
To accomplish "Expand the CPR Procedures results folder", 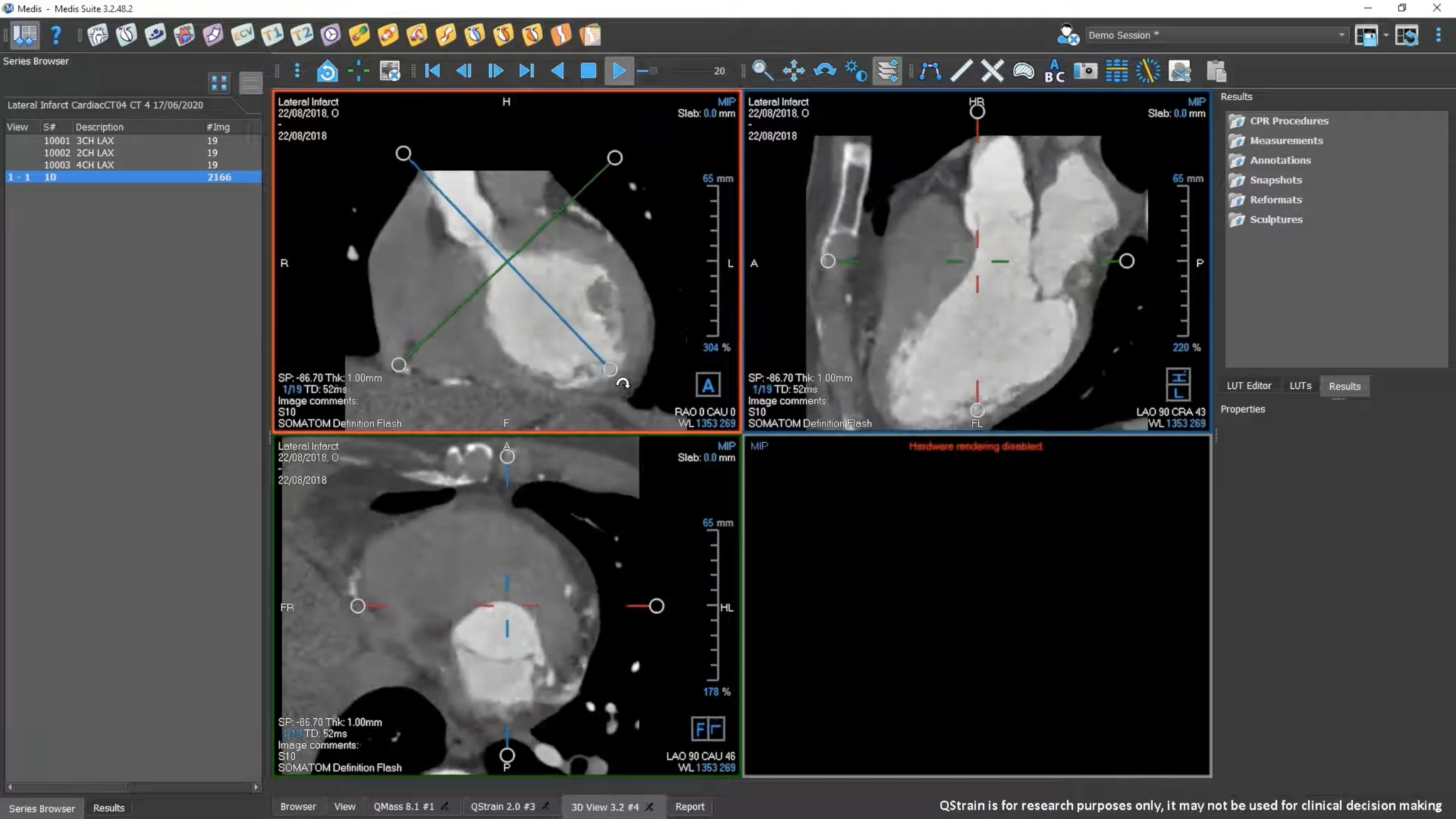I will tap(1288, 121).
